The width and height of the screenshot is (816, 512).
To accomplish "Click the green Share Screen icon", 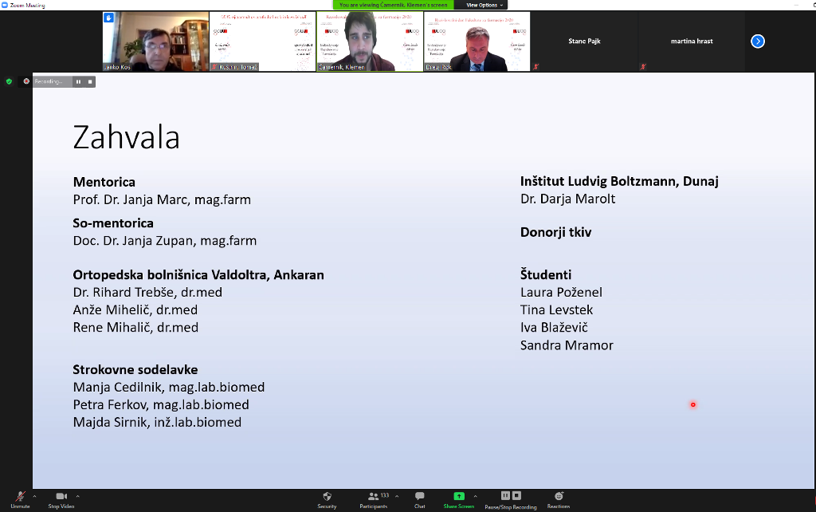I will (x=459, y=496).
